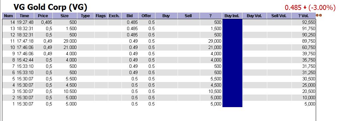Sort trades by Time column header

tap(25, 16)
